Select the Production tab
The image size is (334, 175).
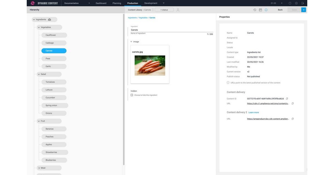click(132, 3)
